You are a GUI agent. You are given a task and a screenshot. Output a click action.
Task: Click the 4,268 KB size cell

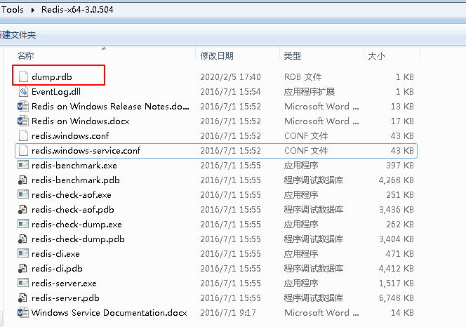397,180
